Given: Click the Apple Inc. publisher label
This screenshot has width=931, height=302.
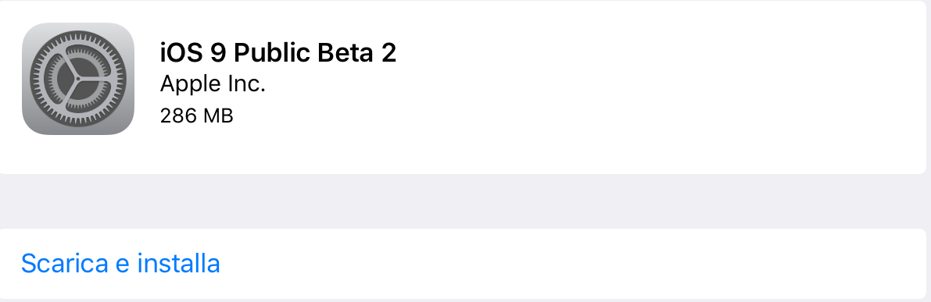Looking at the screenshot, I should point(213,84).
